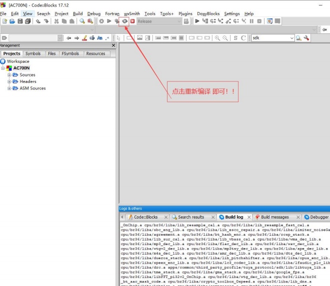Close the Search results log tab
The height and width of the screenshot is (286, 330).
[213, 217]
